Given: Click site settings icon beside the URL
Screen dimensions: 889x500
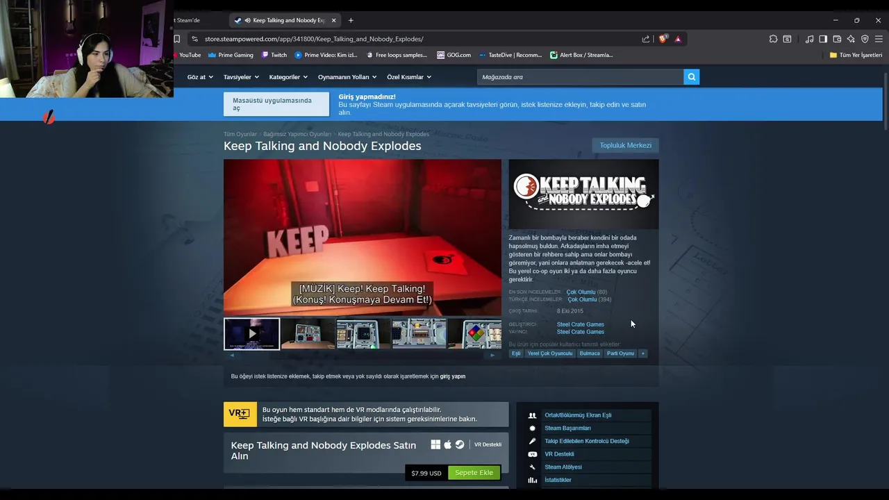Looking at the screenshot, I should [x=194, y=39].
